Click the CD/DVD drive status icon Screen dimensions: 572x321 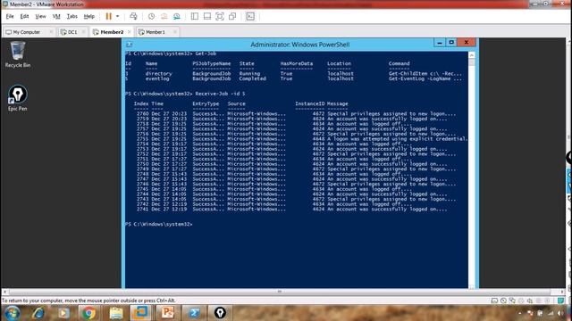coord(503,300)
